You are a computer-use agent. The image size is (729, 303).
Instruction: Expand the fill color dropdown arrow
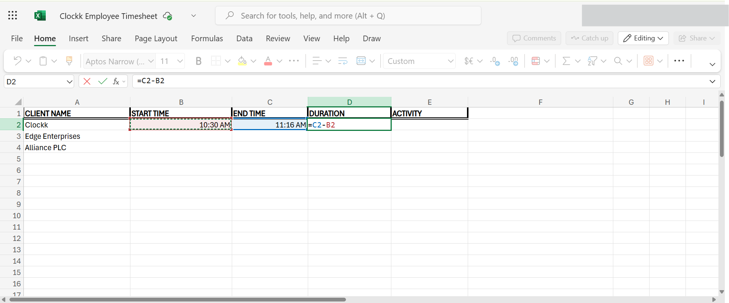(253, 61)
